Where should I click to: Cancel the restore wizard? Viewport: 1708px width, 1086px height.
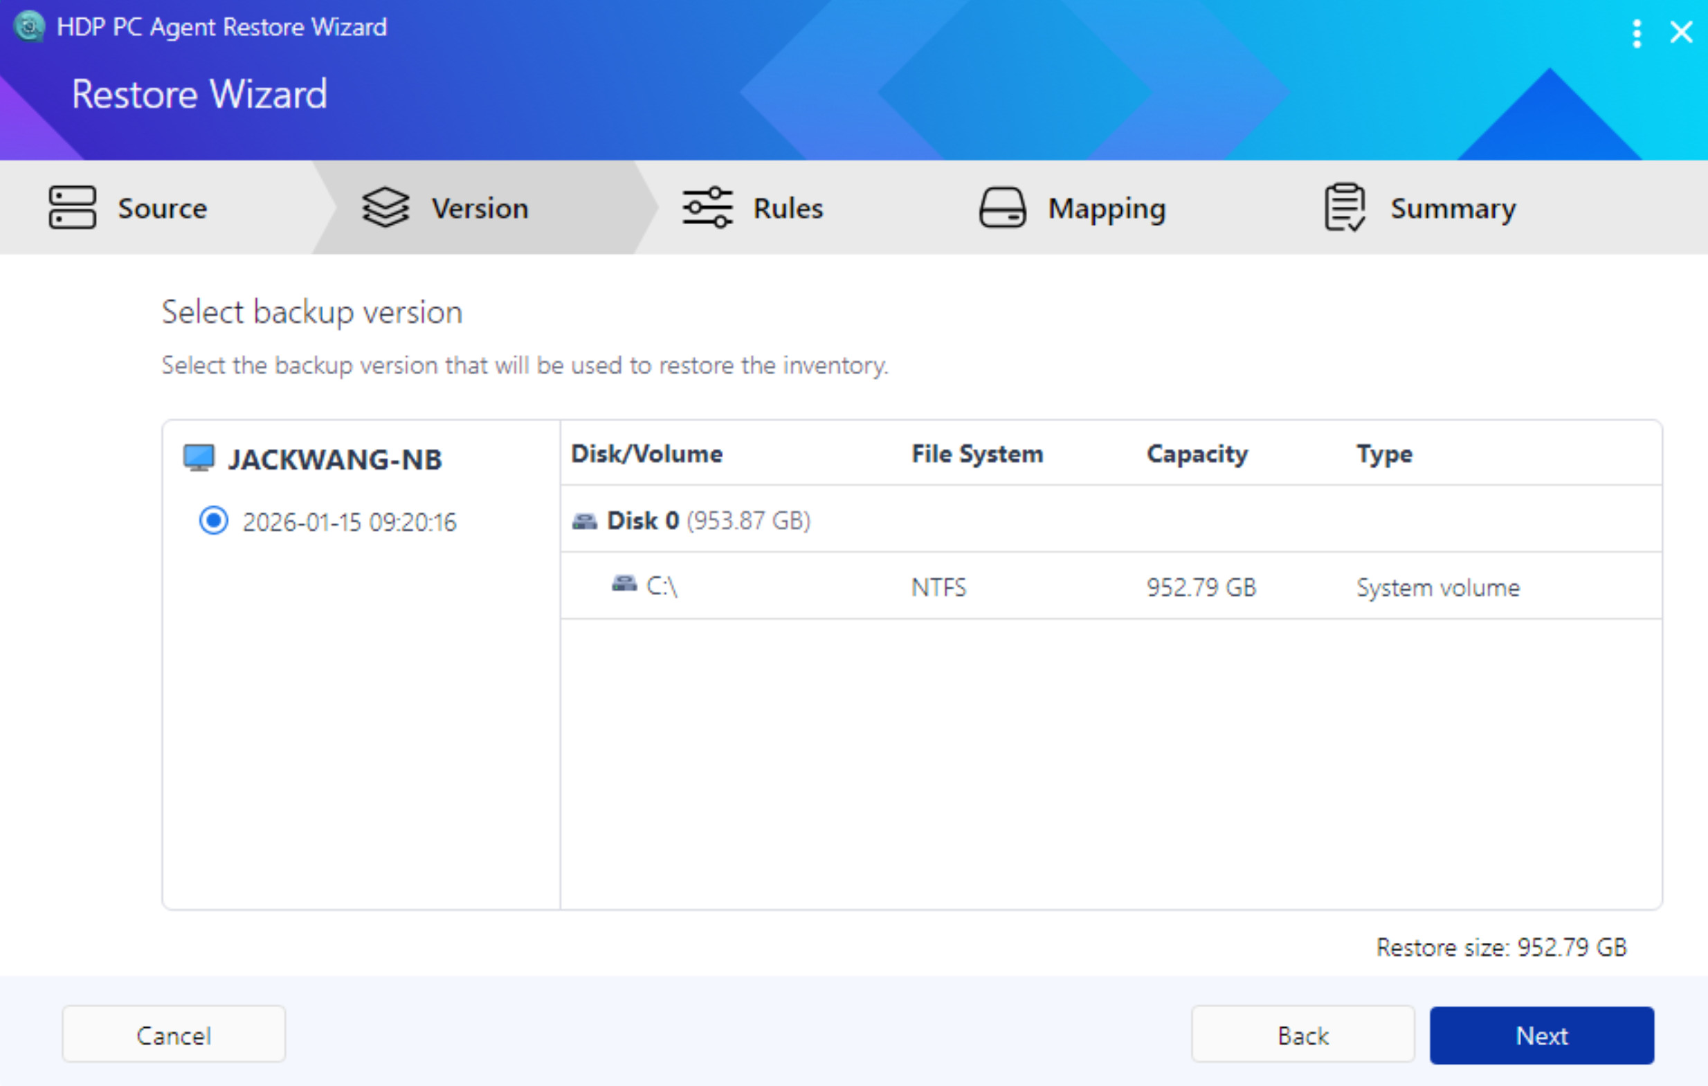[174, 1036]
